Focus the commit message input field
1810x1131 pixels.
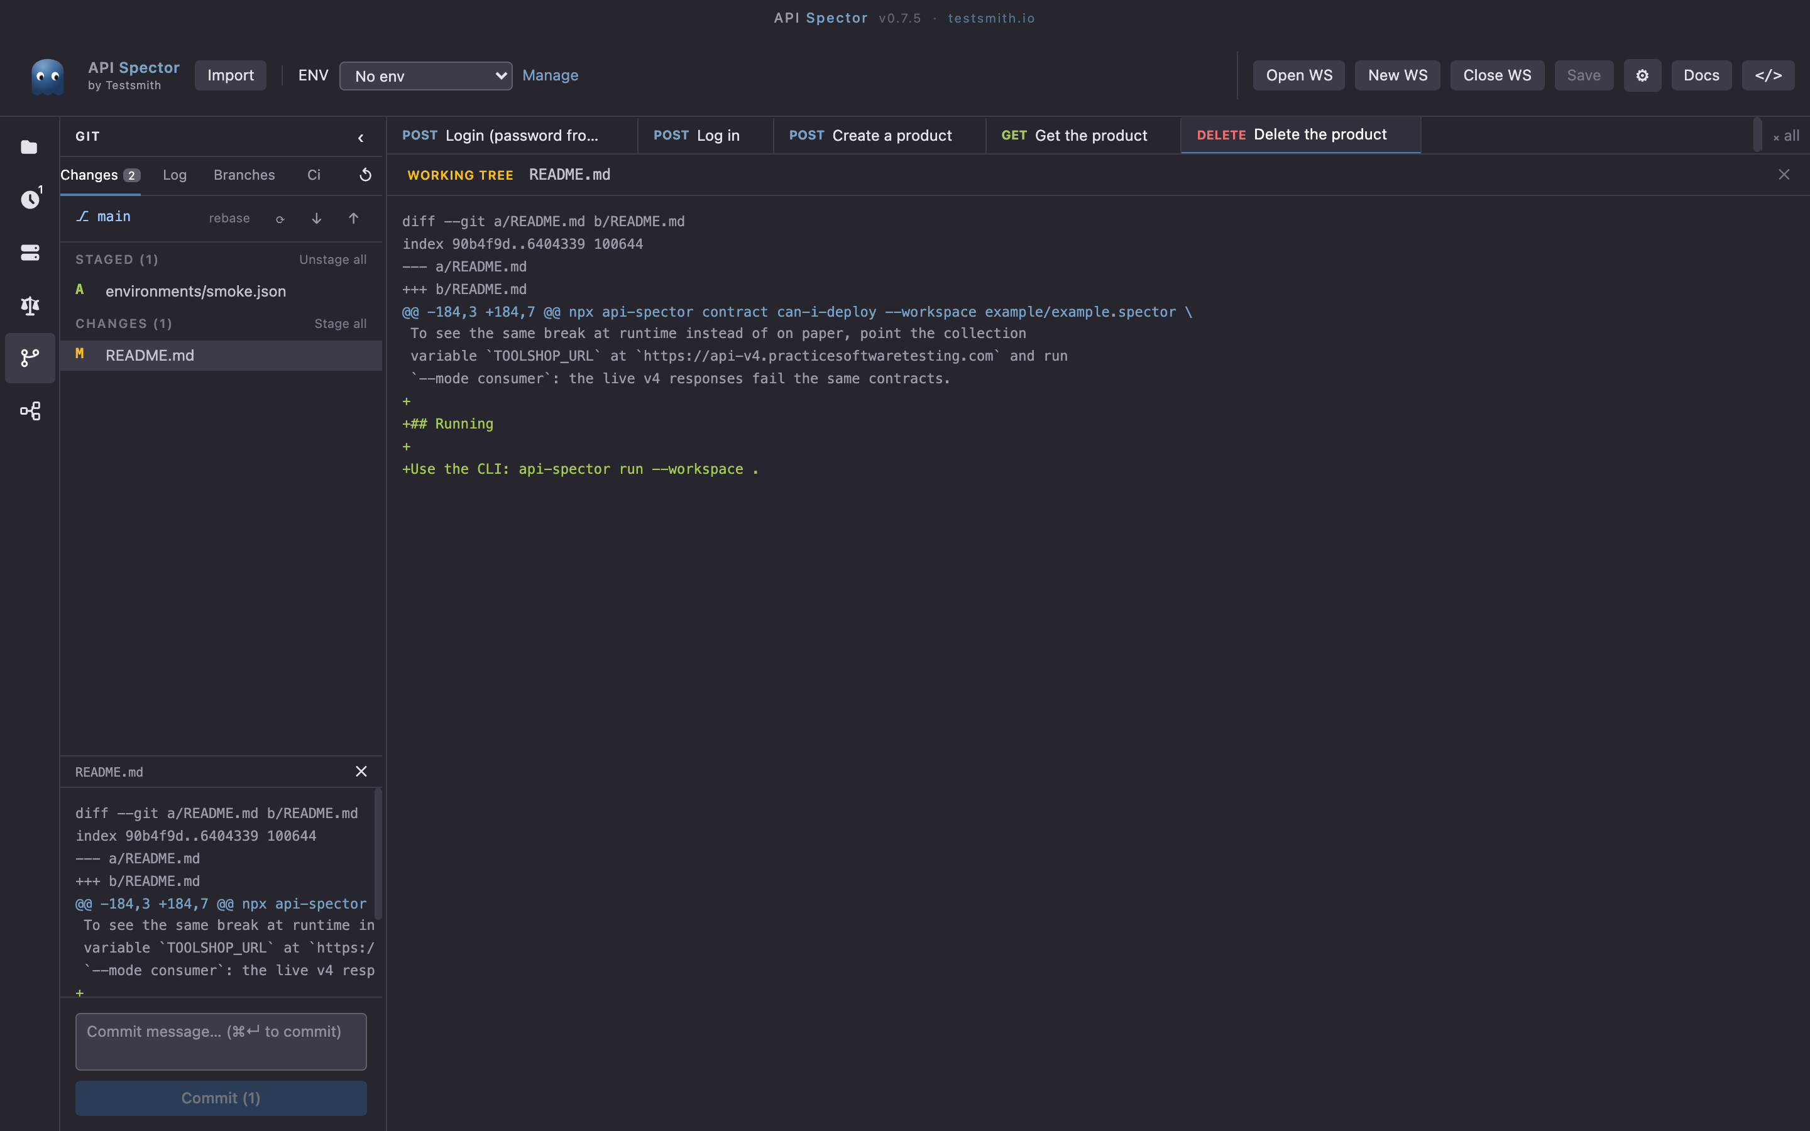tap(221, 1041)
